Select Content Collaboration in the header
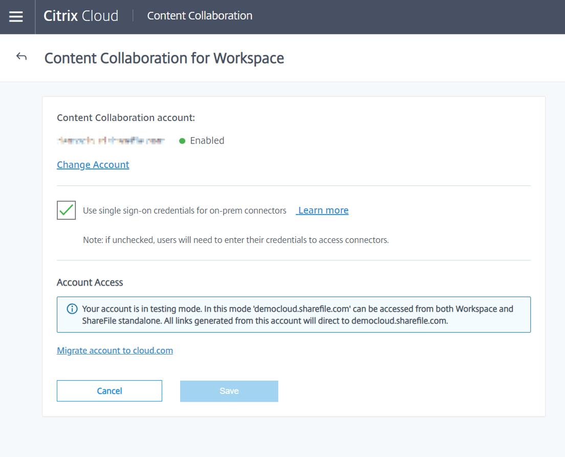565x457 pixels. pyautogui.click(x=200, y=16)
